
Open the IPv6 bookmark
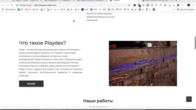(85, 9)
